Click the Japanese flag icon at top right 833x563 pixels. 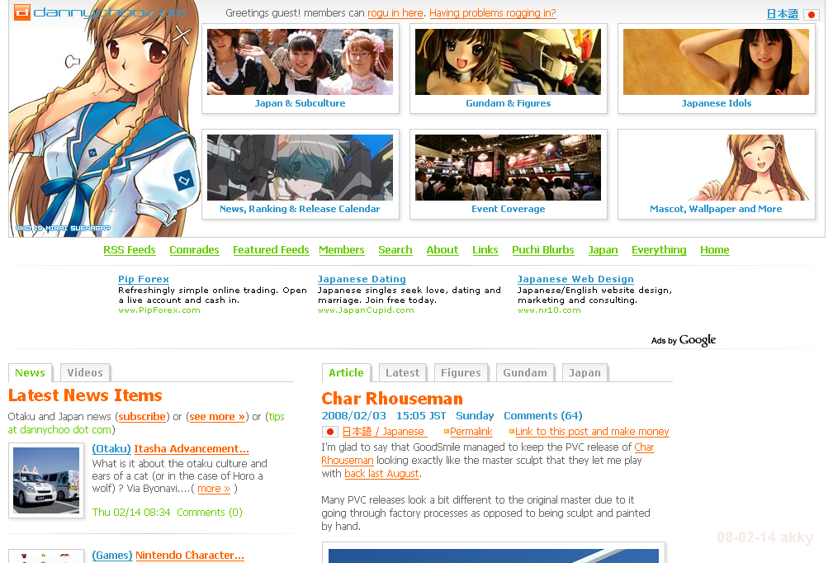811,15
